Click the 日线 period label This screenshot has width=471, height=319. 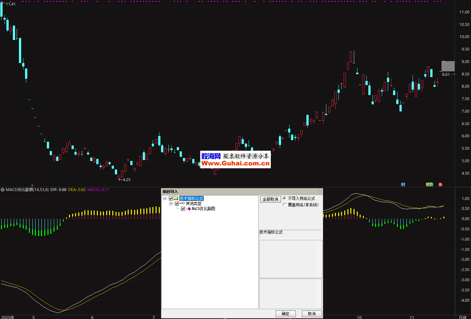pos(462,317)
